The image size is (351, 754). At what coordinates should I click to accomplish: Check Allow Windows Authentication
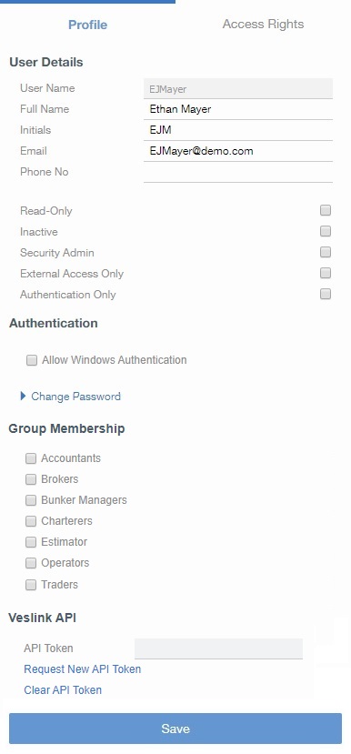click(32, 360)
